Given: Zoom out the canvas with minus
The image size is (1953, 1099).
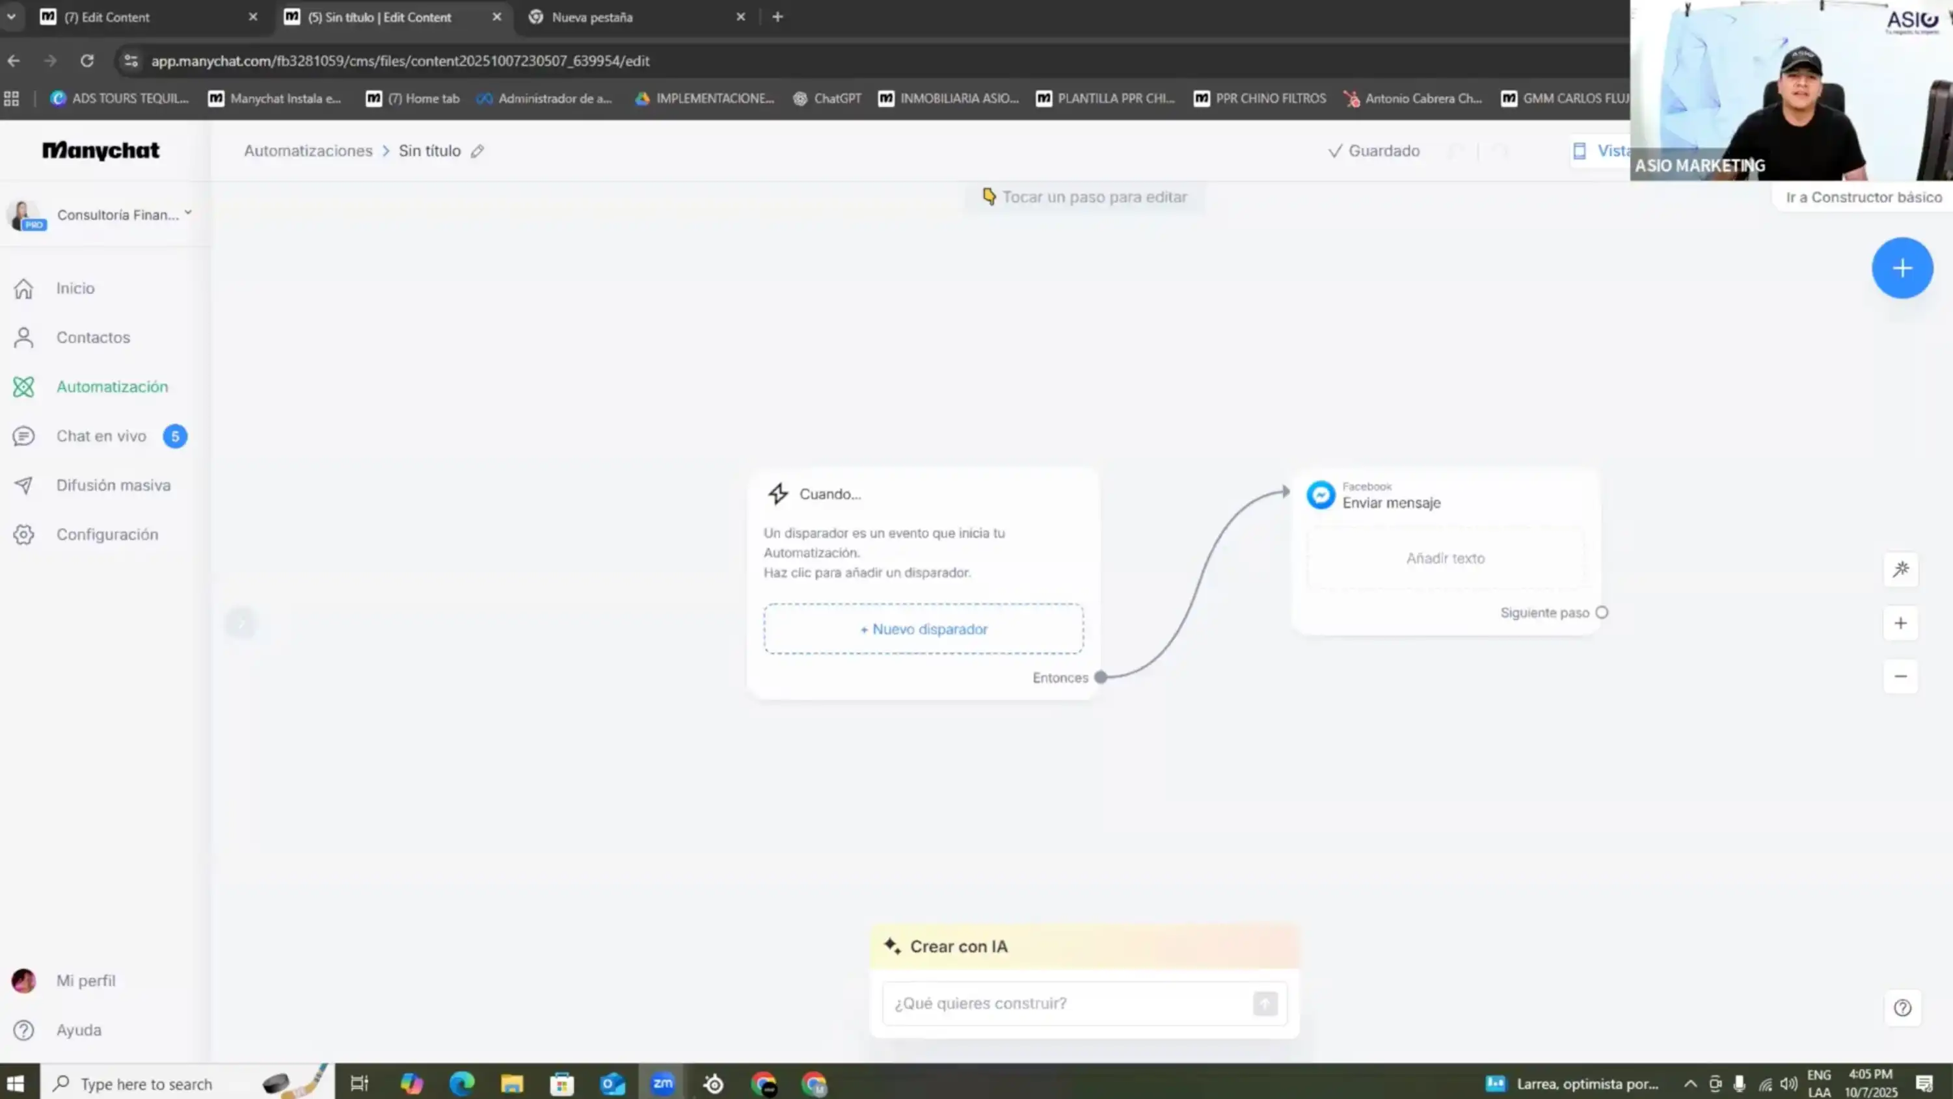Looking at the screenshot, I should [1900, 676].
